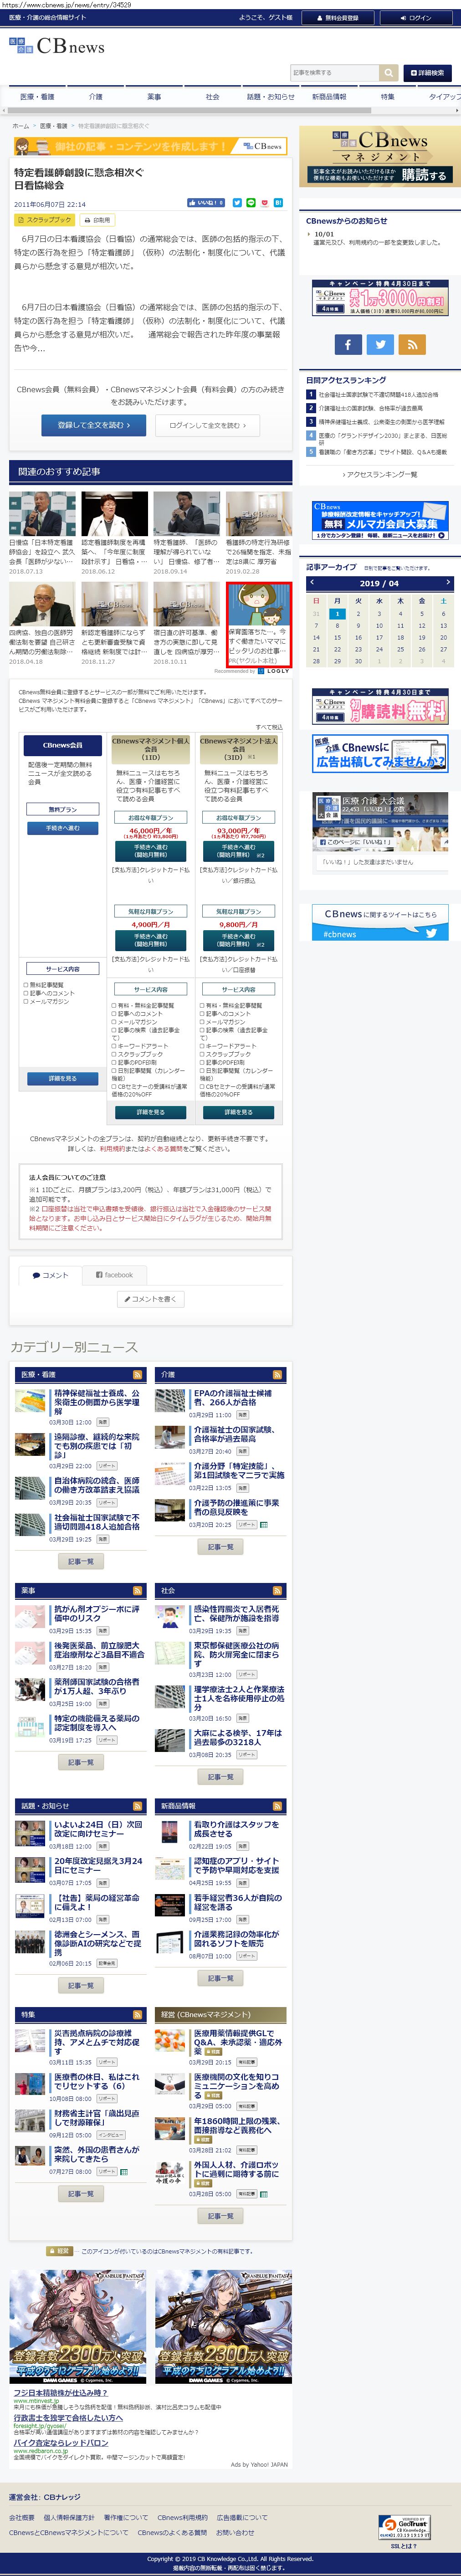Select the 介護 navigation menu item
Screen dimensions: 461x2576
(x=96, y=97)
